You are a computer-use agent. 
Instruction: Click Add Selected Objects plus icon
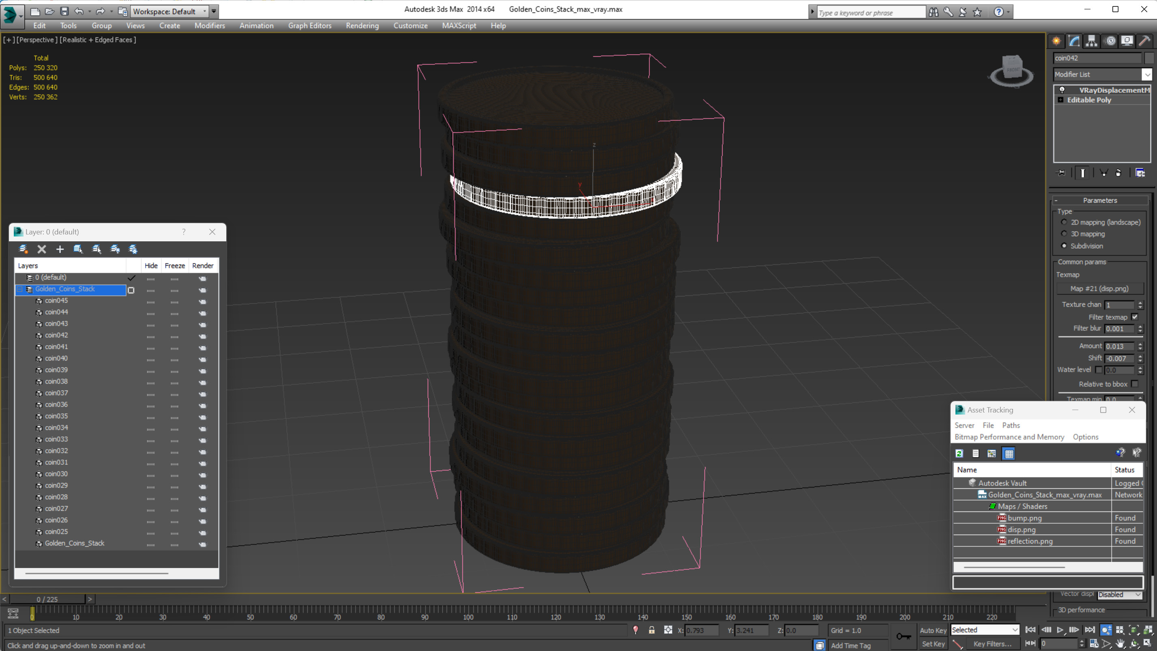click(60, 249)
